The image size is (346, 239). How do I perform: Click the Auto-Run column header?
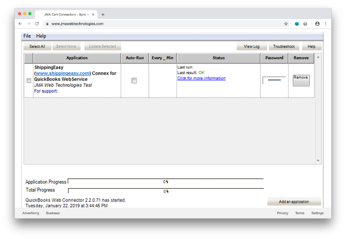135,58
